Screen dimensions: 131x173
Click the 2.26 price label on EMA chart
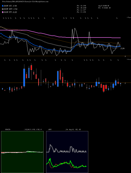pos(122,48)
